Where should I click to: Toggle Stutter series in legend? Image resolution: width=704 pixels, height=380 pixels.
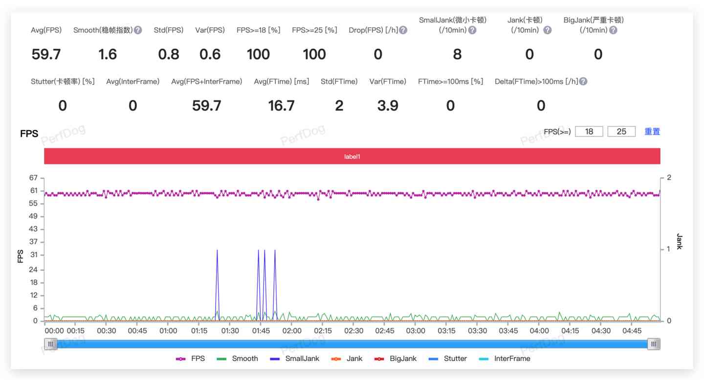pos(447,359)
